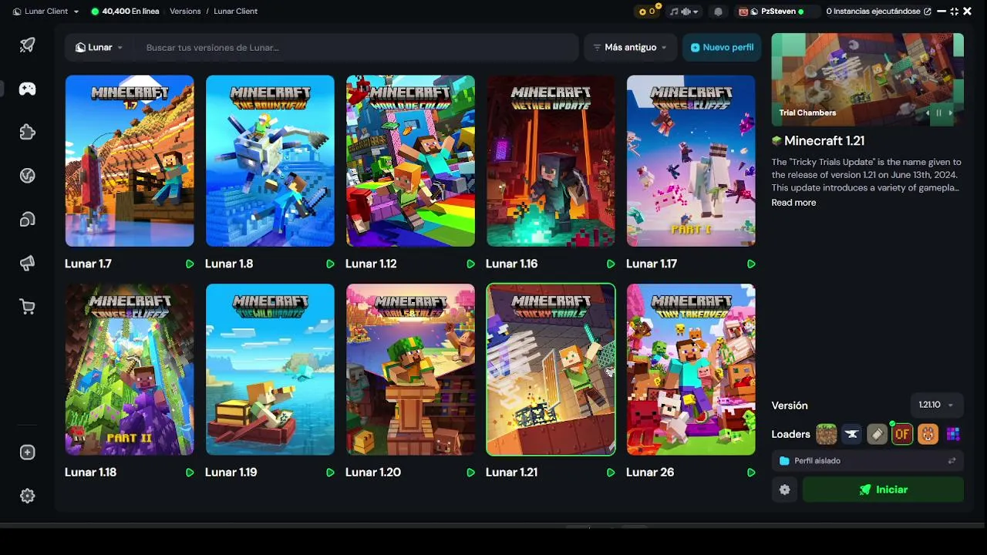Select the OptiFine OF loader
The image size is (987, 555).
902,434
